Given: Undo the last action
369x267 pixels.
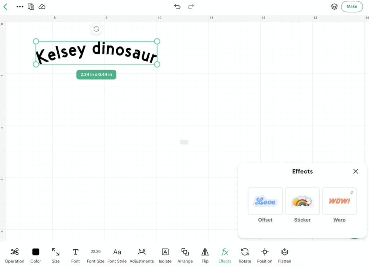Looking at the screenshot, I should 177,6.
